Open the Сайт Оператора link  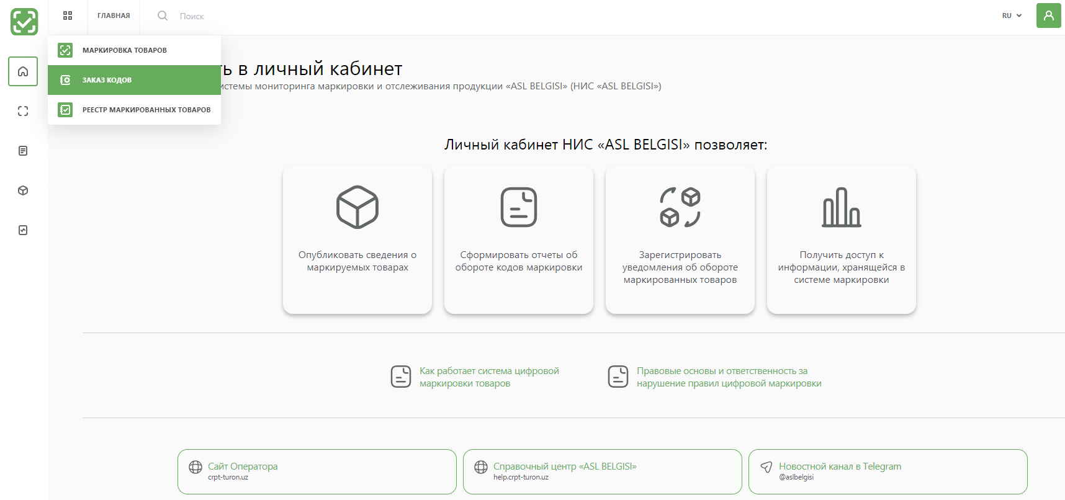coord(243,467)
